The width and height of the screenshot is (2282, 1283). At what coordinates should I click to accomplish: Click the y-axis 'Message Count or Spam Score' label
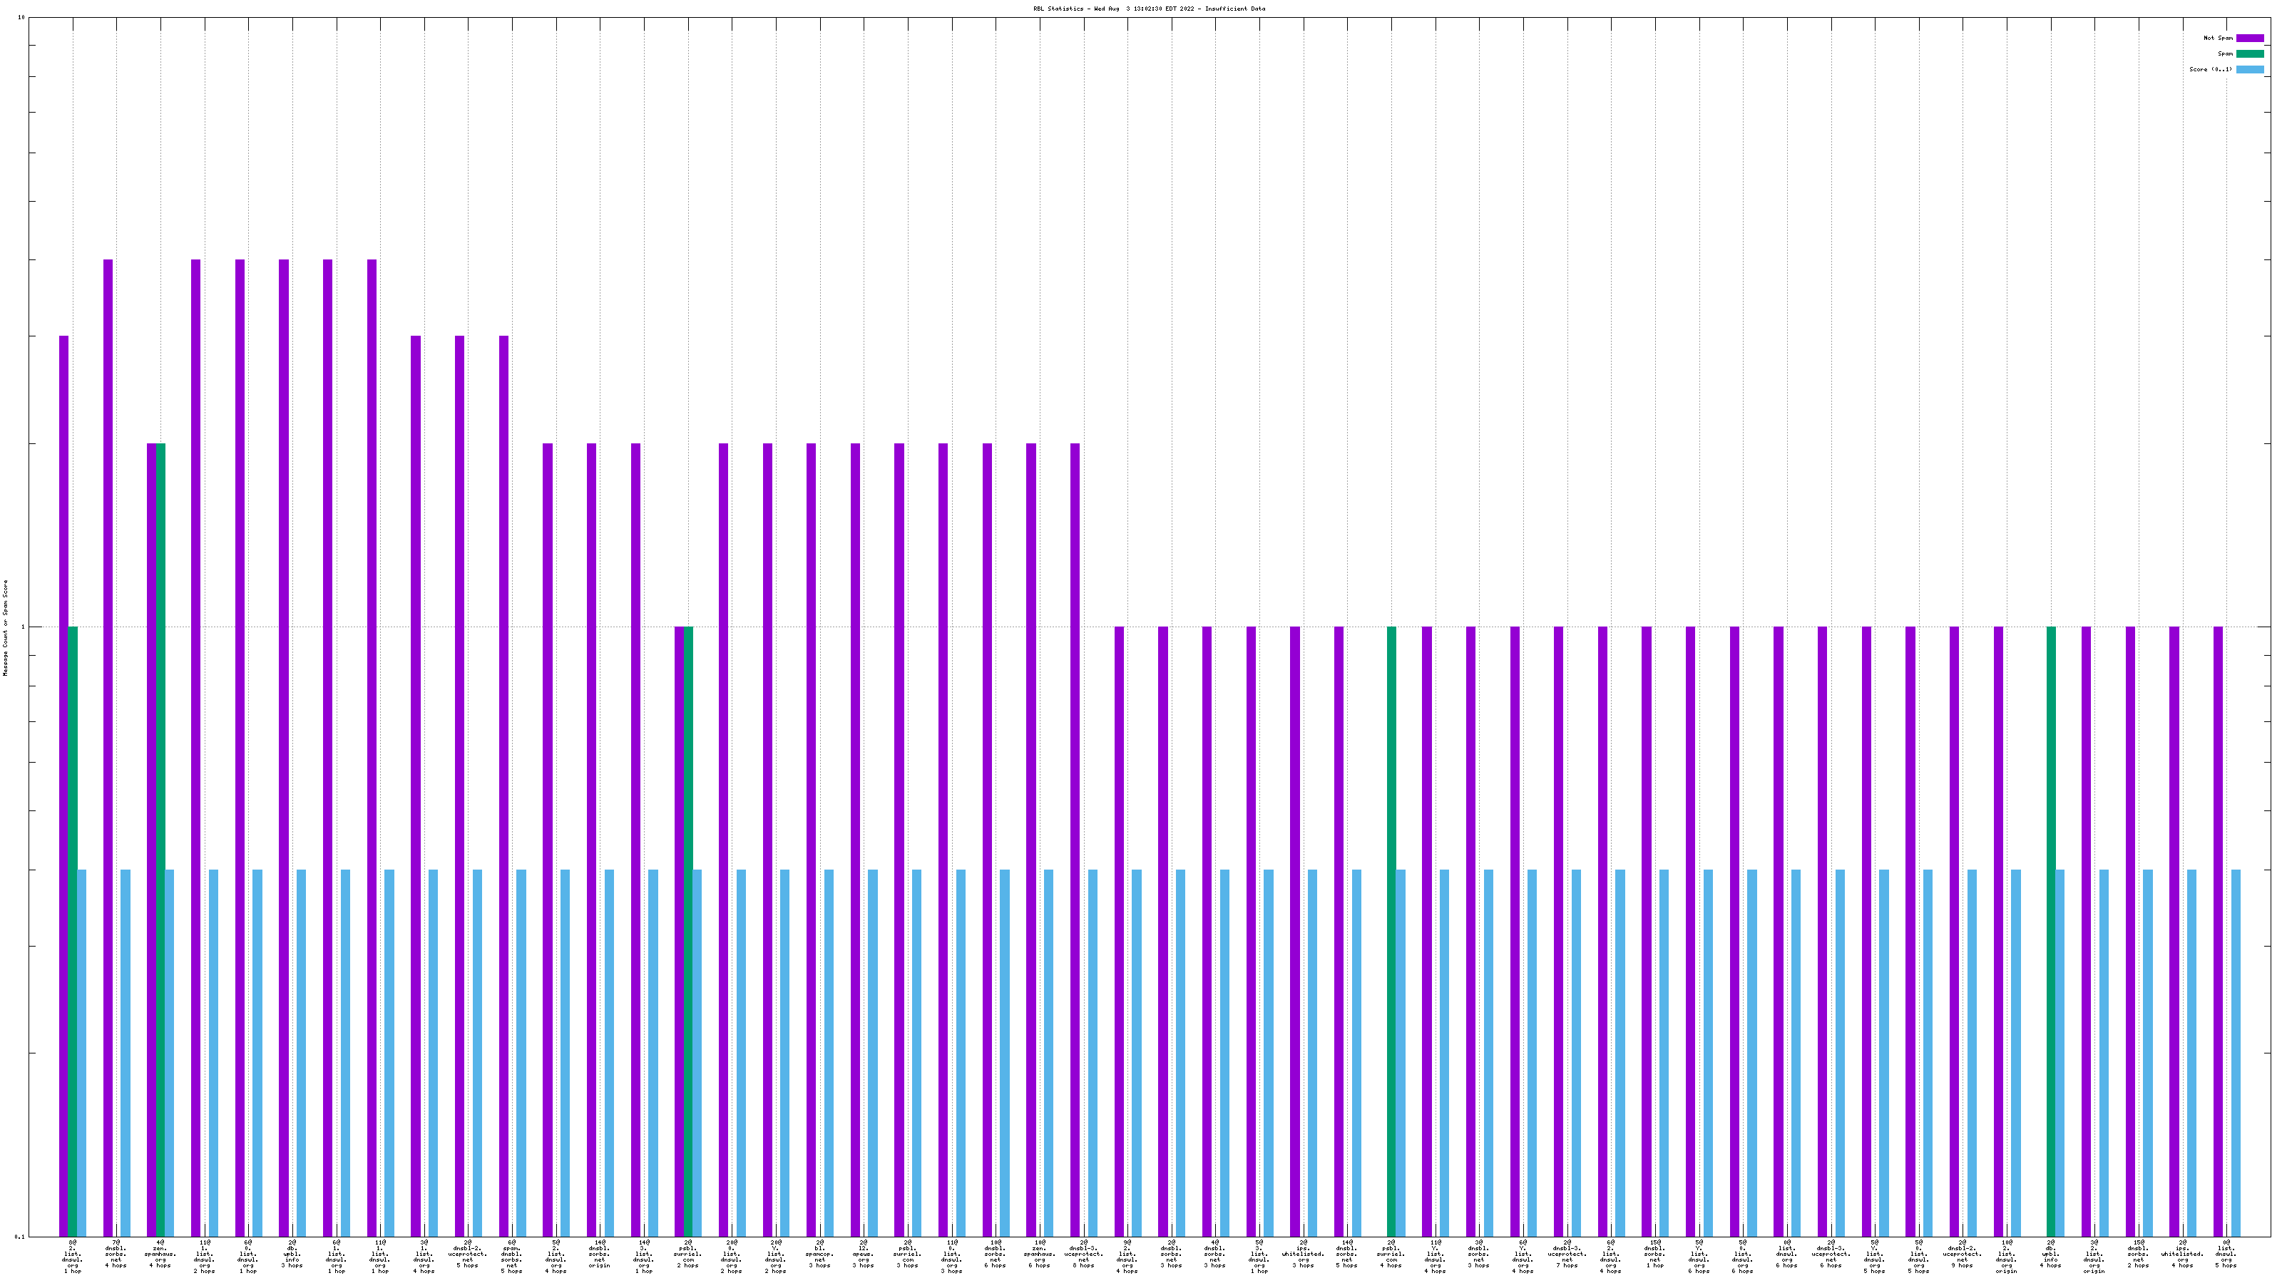click(5, 628)
